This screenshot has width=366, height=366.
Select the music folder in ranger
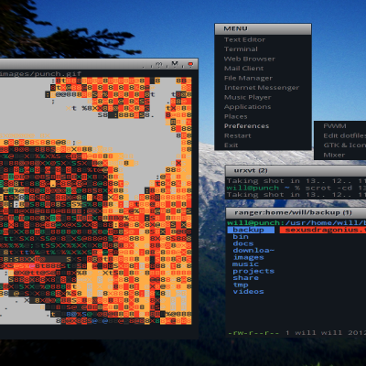tap(245, 264)
